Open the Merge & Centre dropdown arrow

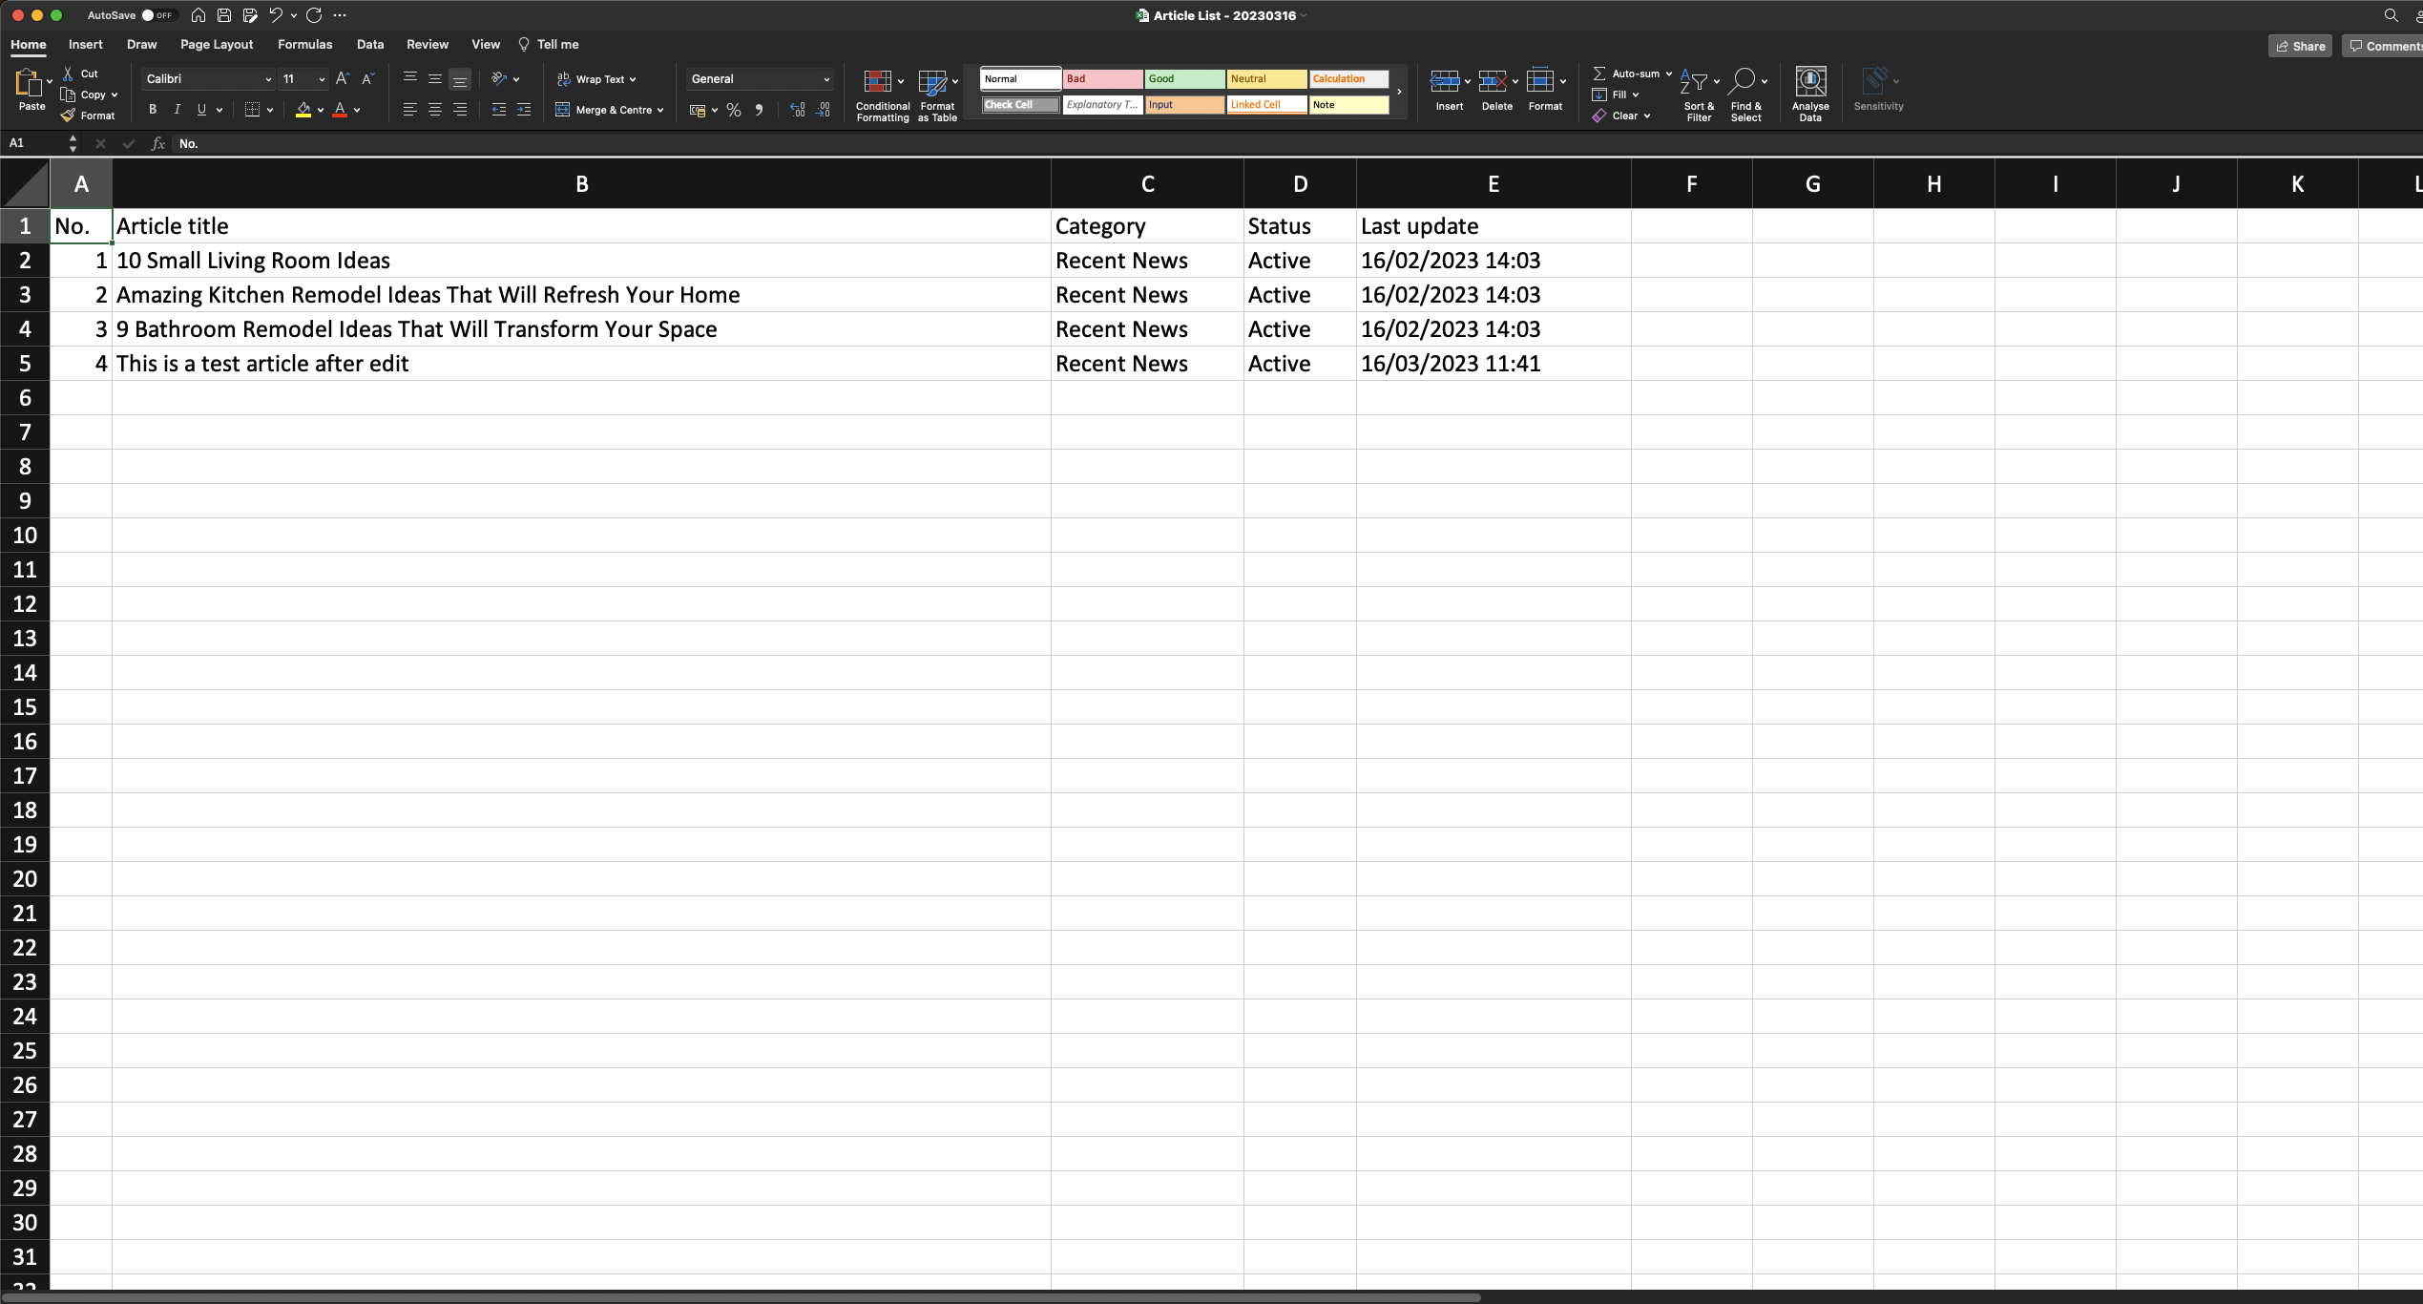click(660, 111)
